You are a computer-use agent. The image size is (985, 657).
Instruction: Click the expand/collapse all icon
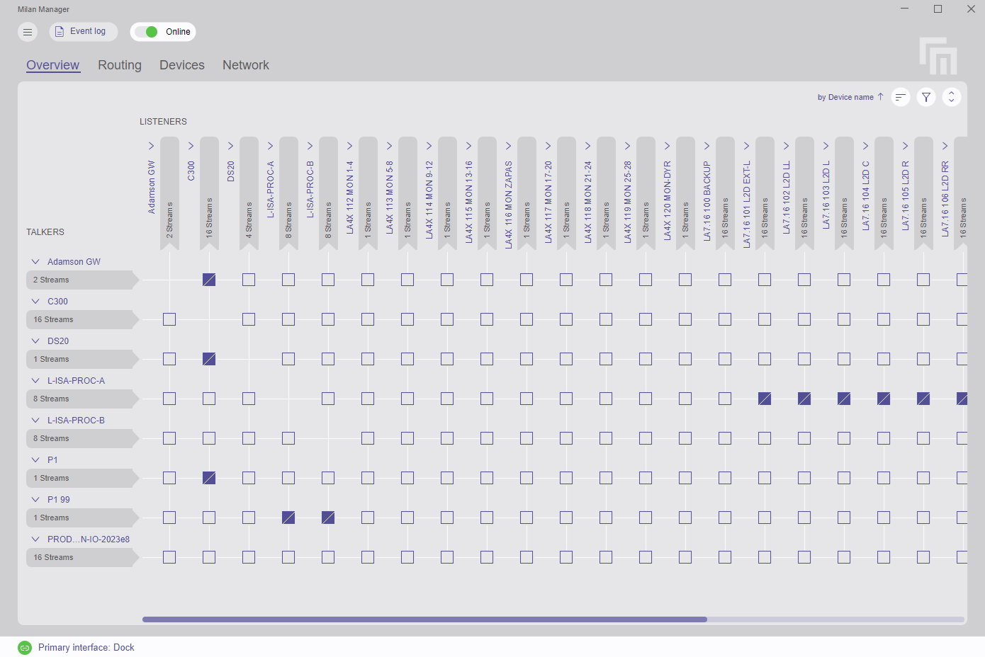[952, 97]
